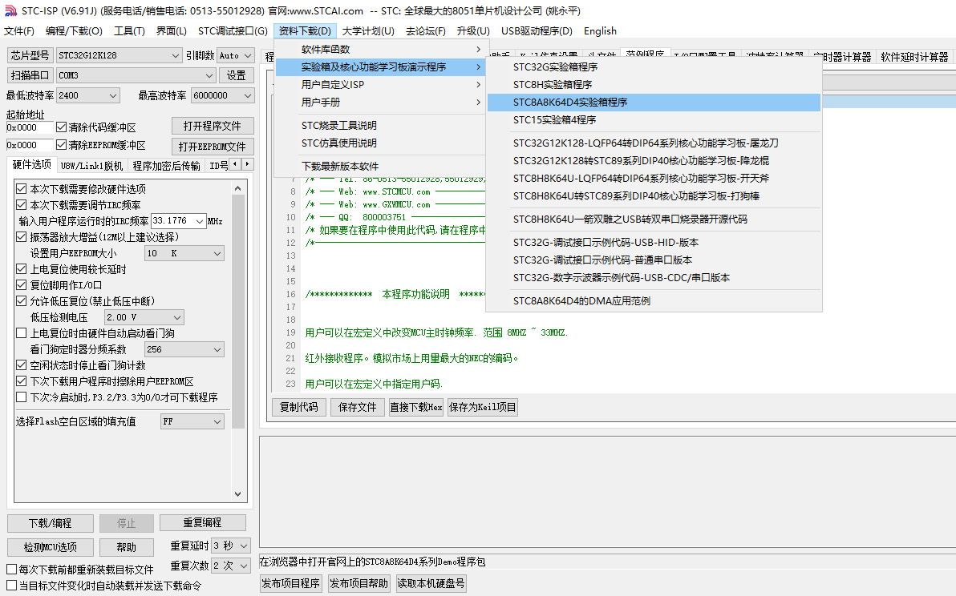The image size is (956, 596).
Task: Click the 读取本机硬盘号 button
Action: pos(431,583)
